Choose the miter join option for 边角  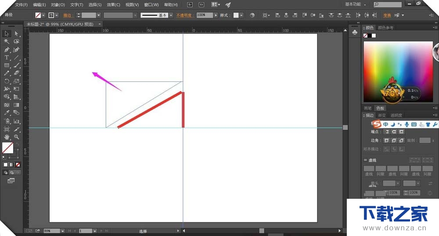pyautogui.click(x=387, y=140)
